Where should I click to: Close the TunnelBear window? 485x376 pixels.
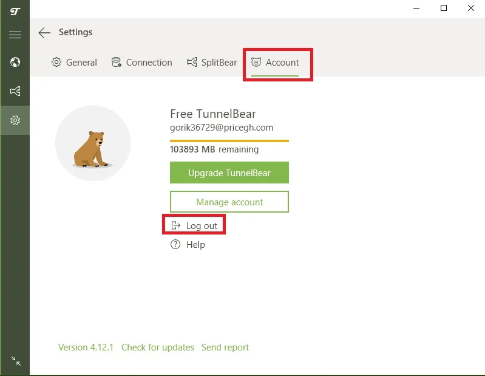471,9
